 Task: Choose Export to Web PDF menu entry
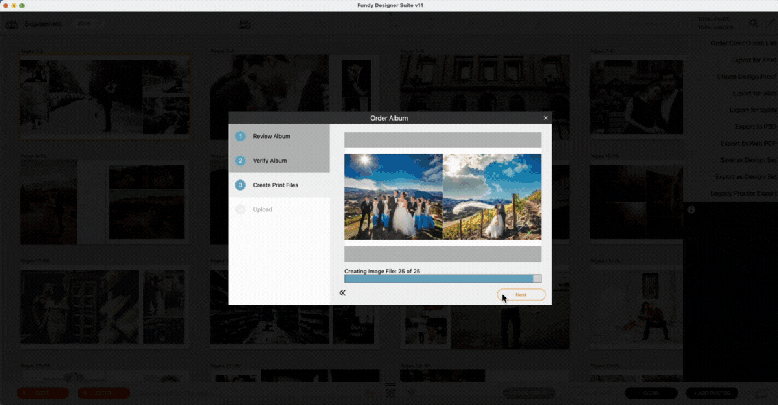(x=748, y=143)
